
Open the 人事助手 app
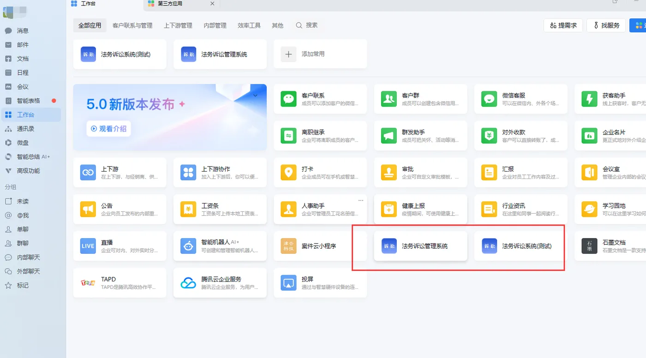point(320,209)
